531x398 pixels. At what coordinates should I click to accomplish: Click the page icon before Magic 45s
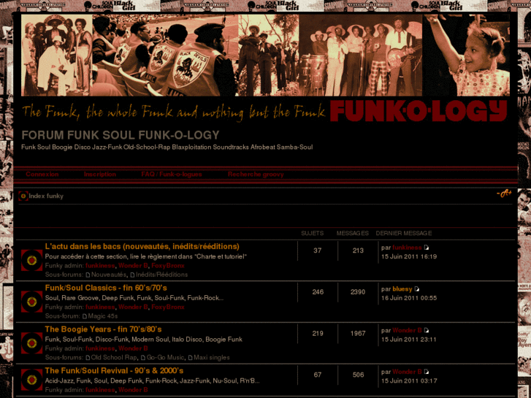coord(85,316)
